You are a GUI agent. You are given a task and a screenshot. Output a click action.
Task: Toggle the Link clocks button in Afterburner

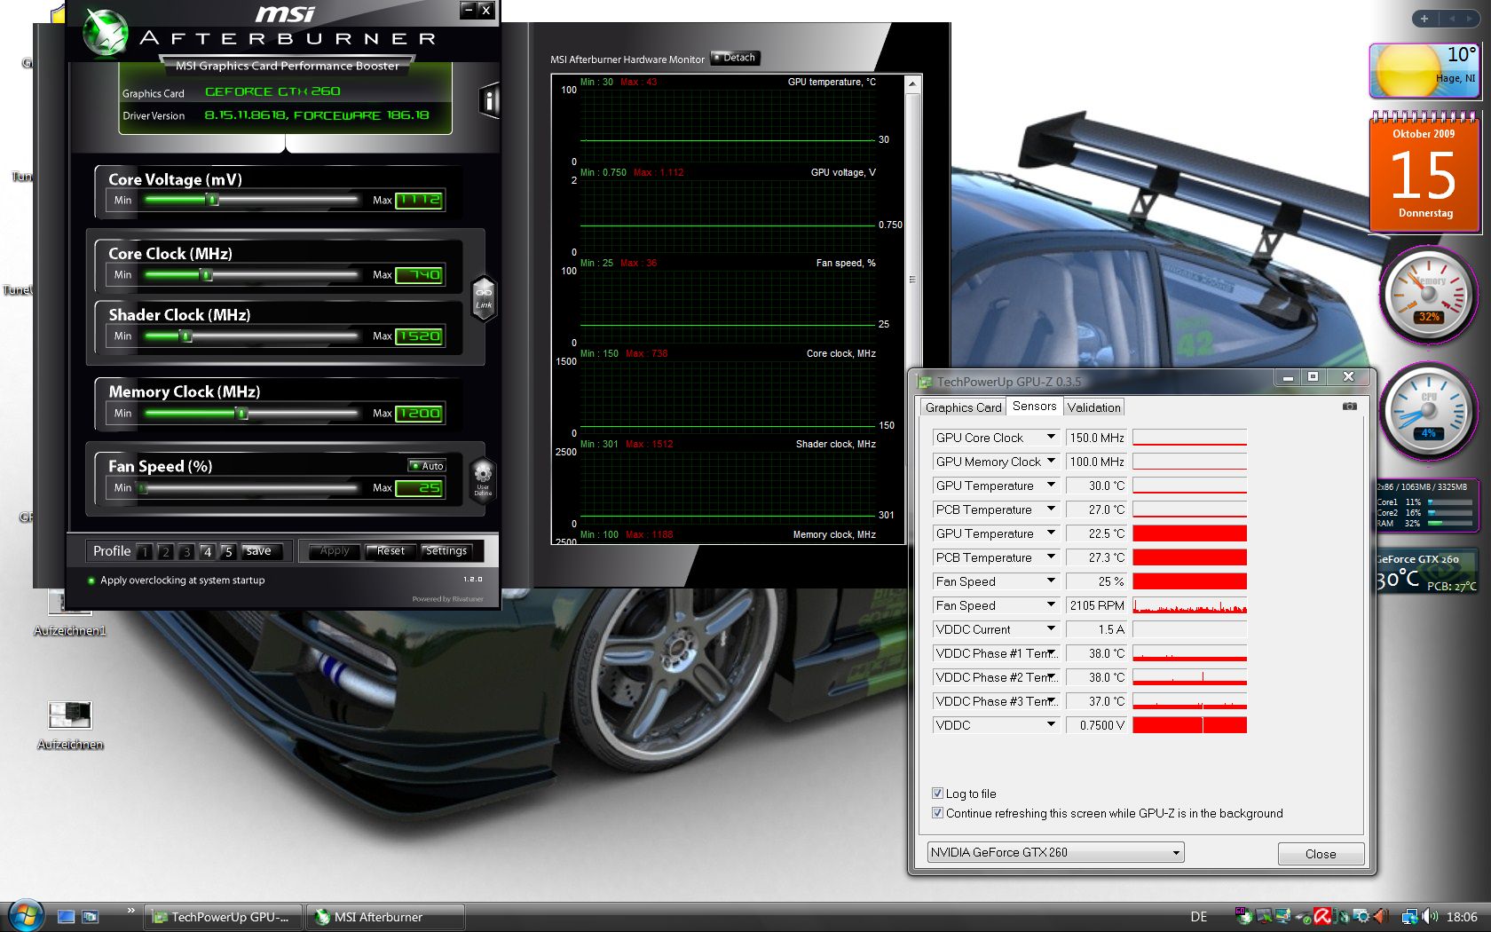[x=484, y=297]
